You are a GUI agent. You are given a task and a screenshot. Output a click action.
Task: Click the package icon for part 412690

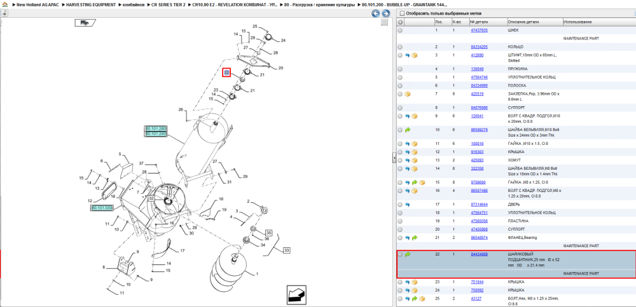point(415,55)
